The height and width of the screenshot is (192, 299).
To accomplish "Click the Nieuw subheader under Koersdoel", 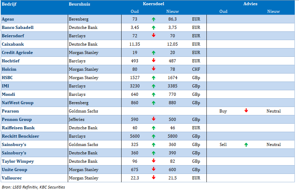I will [x=173, y=11].
